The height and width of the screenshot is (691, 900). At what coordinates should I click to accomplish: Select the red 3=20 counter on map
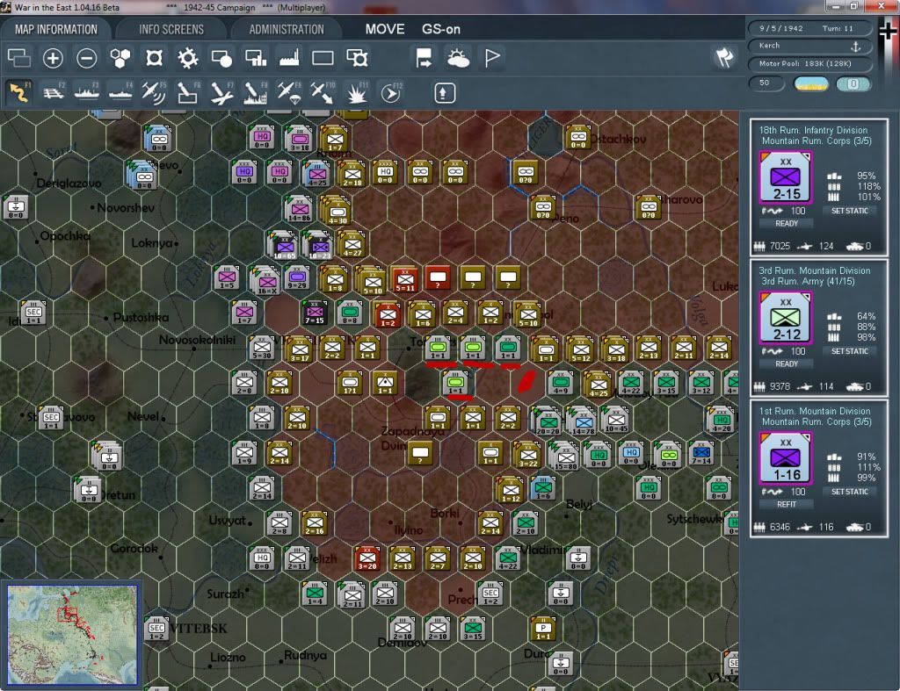(x=367, y=558)
